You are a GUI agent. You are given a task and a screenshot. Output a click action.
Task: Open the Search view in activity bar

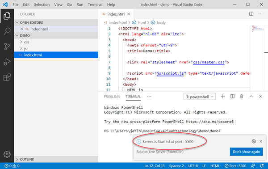click(x=7, y=31)
